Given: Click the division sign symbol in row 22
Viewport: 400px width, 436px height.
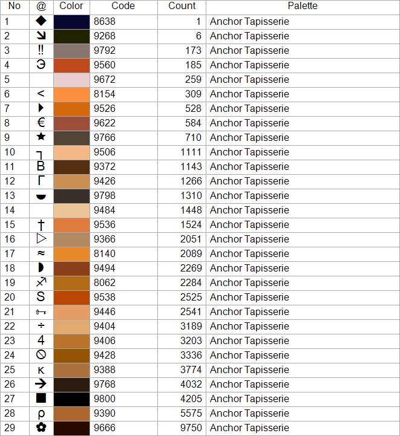Looking at the screenshot, I should pyautogui.click(x=41, y=325).
